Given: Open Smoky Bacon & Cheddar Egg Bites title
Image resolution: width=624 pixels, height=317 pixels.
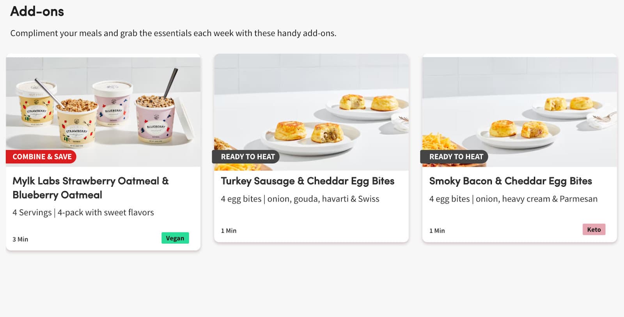Looking at the screenshot, I should (x=510, y=181).
